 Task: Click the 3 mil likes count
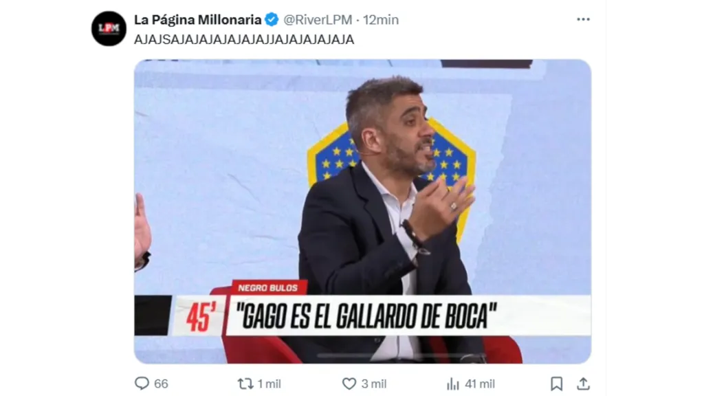[x=374, y=384]
